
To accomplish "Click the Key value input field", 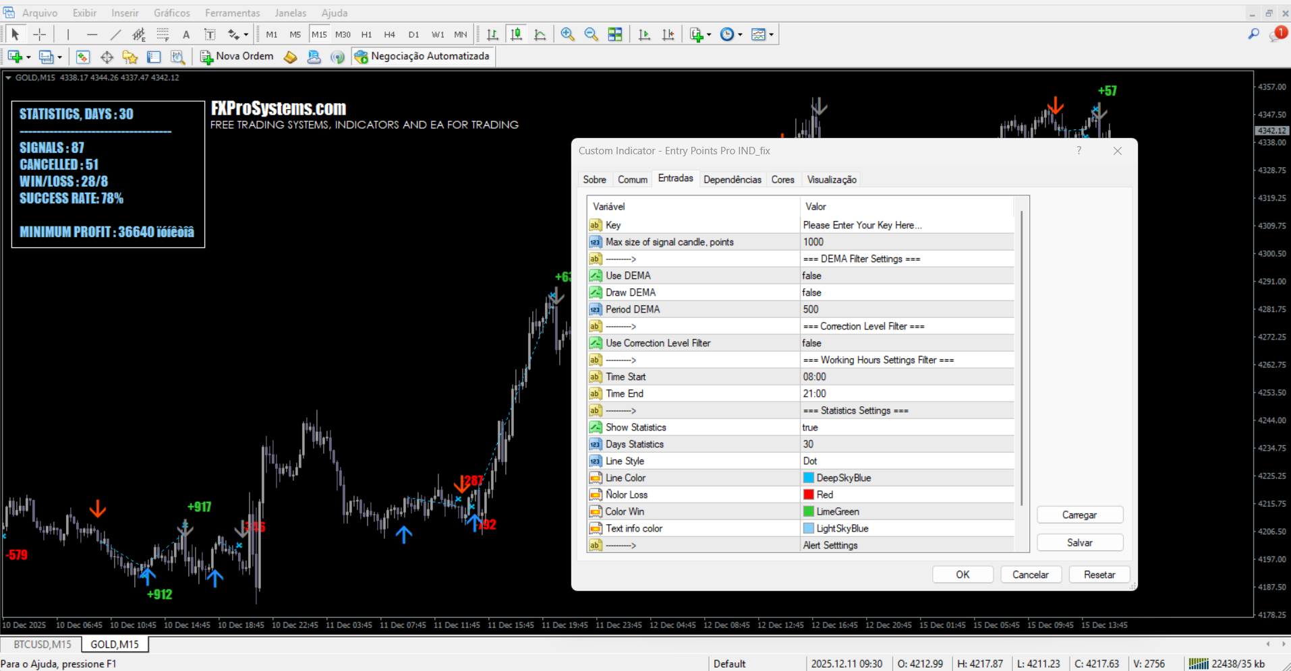I will pyautogui.click(x=904, y=225).
